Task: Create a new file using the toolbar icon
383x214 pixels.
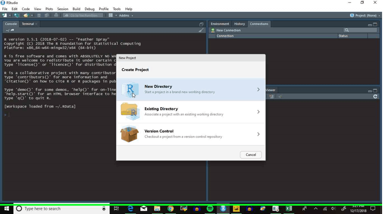Action: (4, 15)
